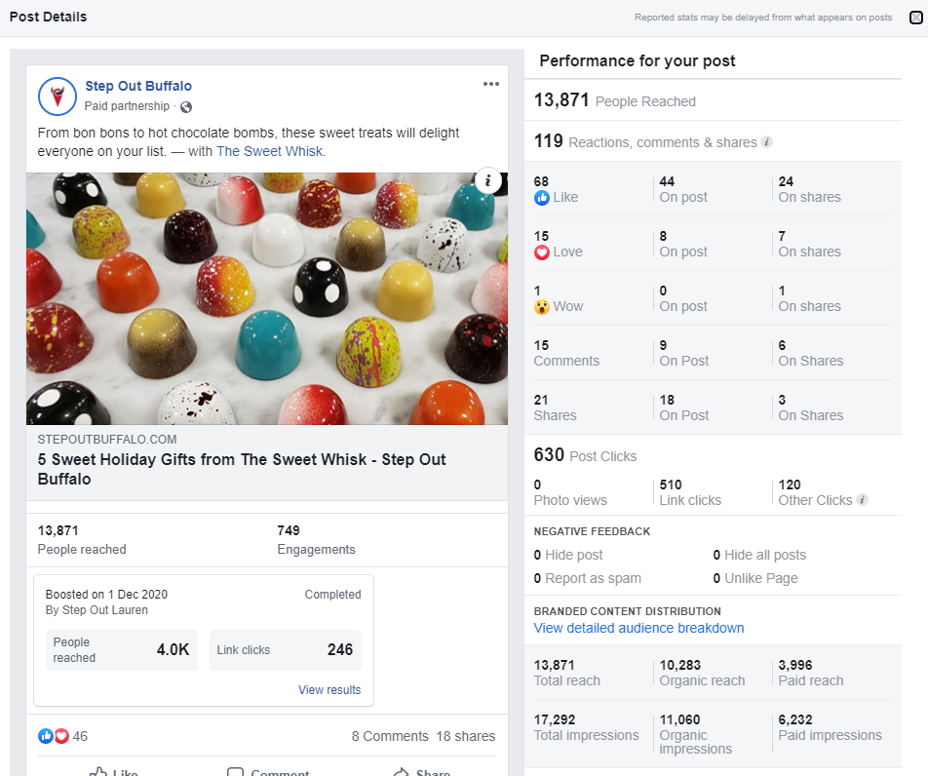Click STEPOUTBUFFALO.COM domain text

coord(107,440)
